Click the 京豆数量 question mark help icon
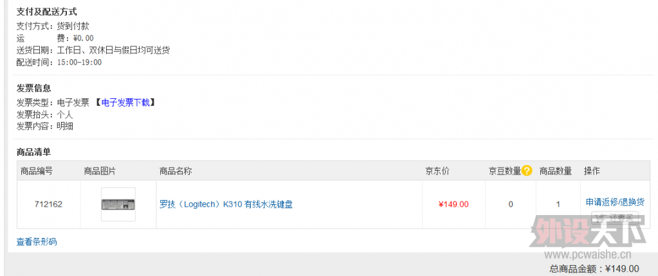Viewport: 658px width, 276px height. coord(527,171)
